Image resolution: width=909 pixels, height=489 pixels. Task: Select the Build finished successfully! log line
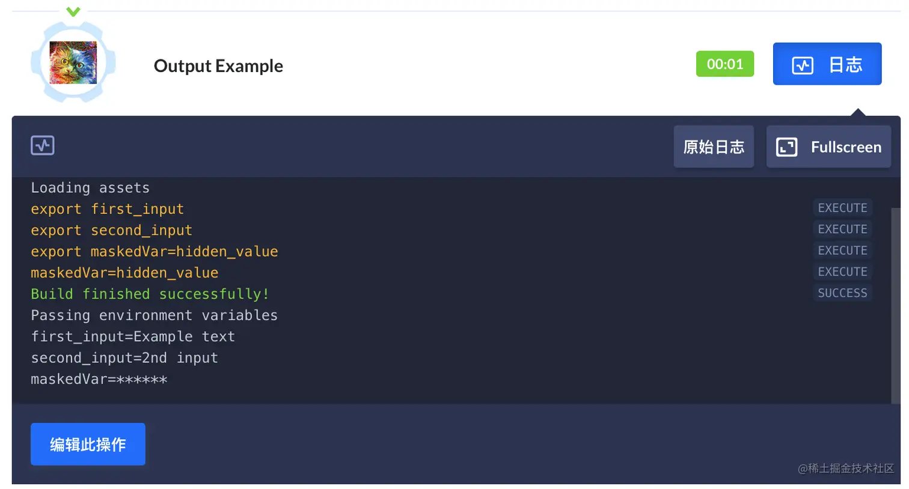150,294
